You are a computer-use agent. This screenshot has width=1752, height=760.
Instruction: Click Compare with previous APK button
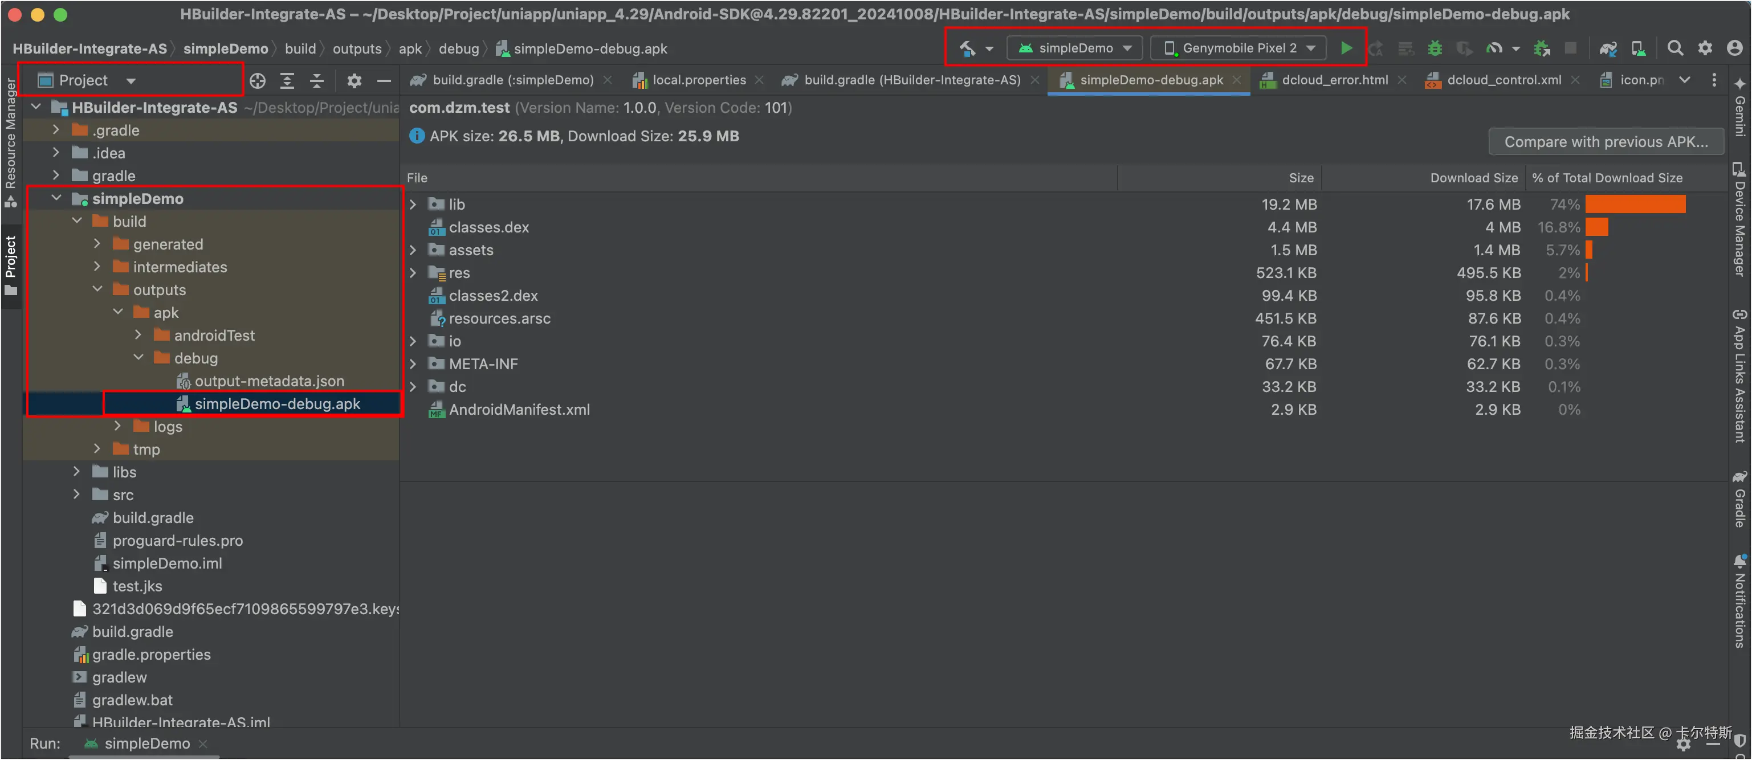coord(1606,141)
